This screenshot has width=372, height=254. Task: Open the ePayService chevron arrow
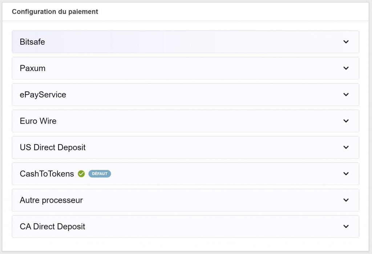346,95
